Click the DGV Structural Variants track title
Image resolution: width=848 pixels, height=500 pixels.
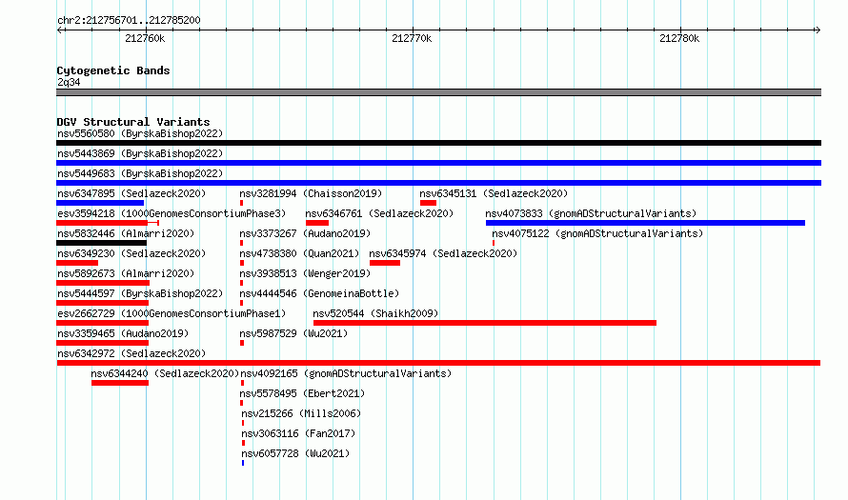click(x=133, y=122)
